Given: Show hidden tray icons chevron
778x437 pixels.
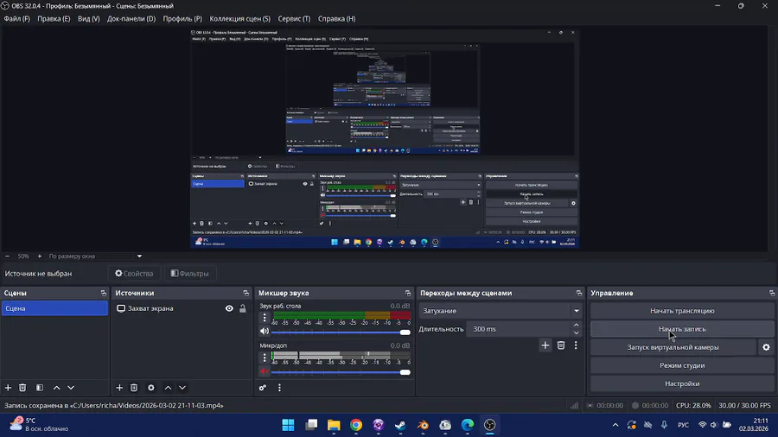Looking at the screenshot, I should click(615, 425).
